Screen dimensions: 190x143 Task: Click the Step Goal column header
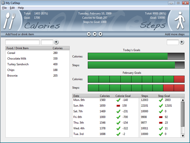[x=164, y=96]
